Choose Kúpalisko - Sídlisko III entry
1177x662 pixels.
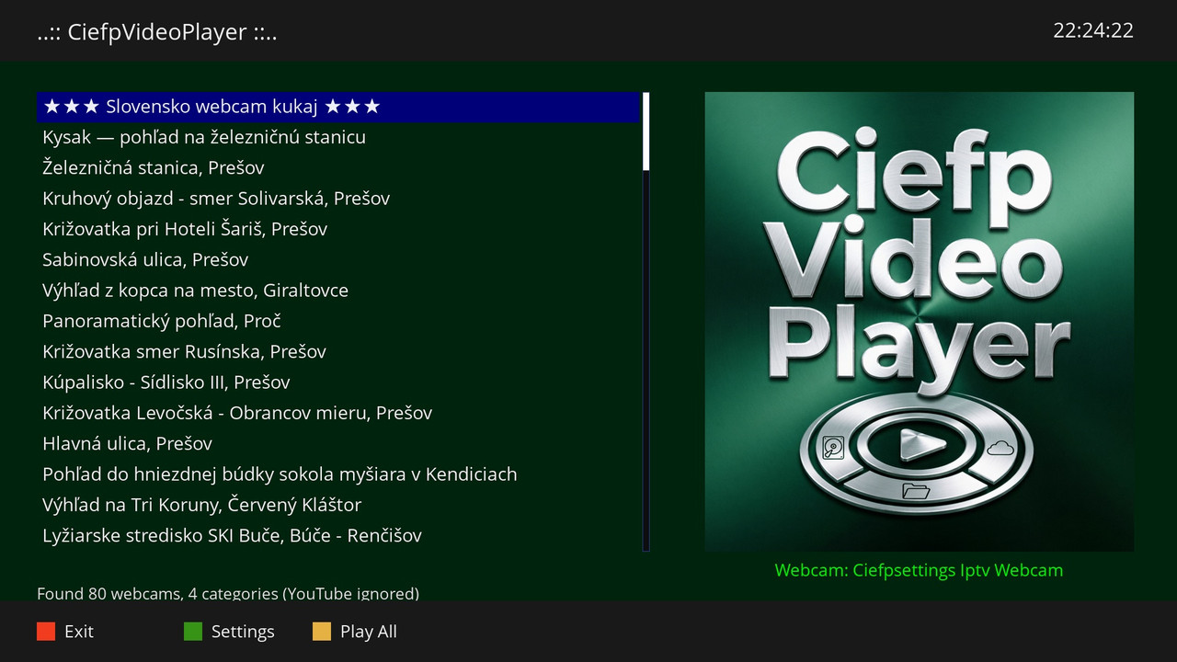click(337, 382)
